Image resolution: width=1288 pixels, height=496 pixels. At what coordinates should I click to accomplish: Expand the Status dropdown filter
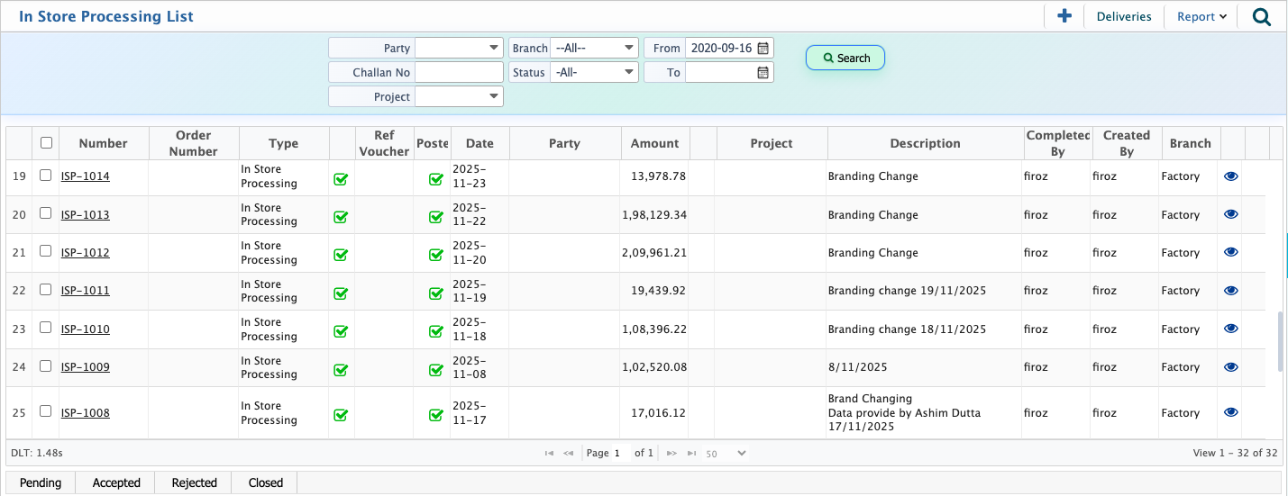point(594,72)
